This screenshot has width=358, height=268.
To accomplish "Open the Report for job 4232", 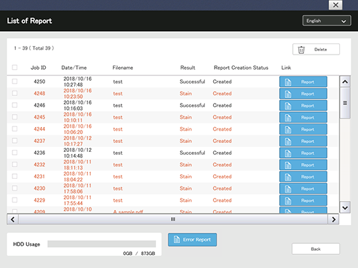I will click(303, 165).
